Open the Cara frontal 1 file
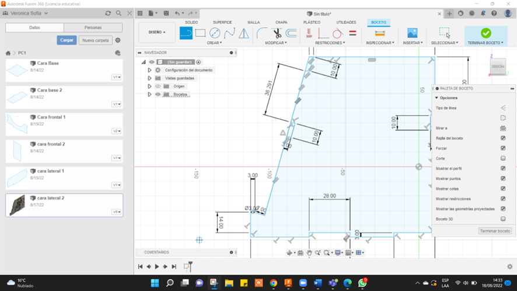 point(64,124)
